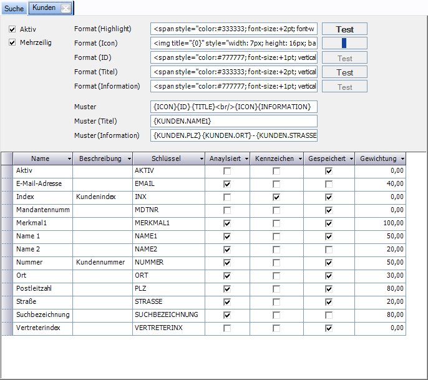Open the Gewichtung column filter arrow
The image size is (428, 380).
(402, 159)
